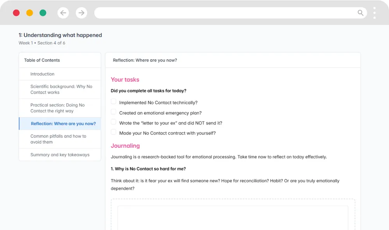Toggle "Made your No Contact contract" checkbox
Viewport: 389px width, 230px height.
(114, 132)
